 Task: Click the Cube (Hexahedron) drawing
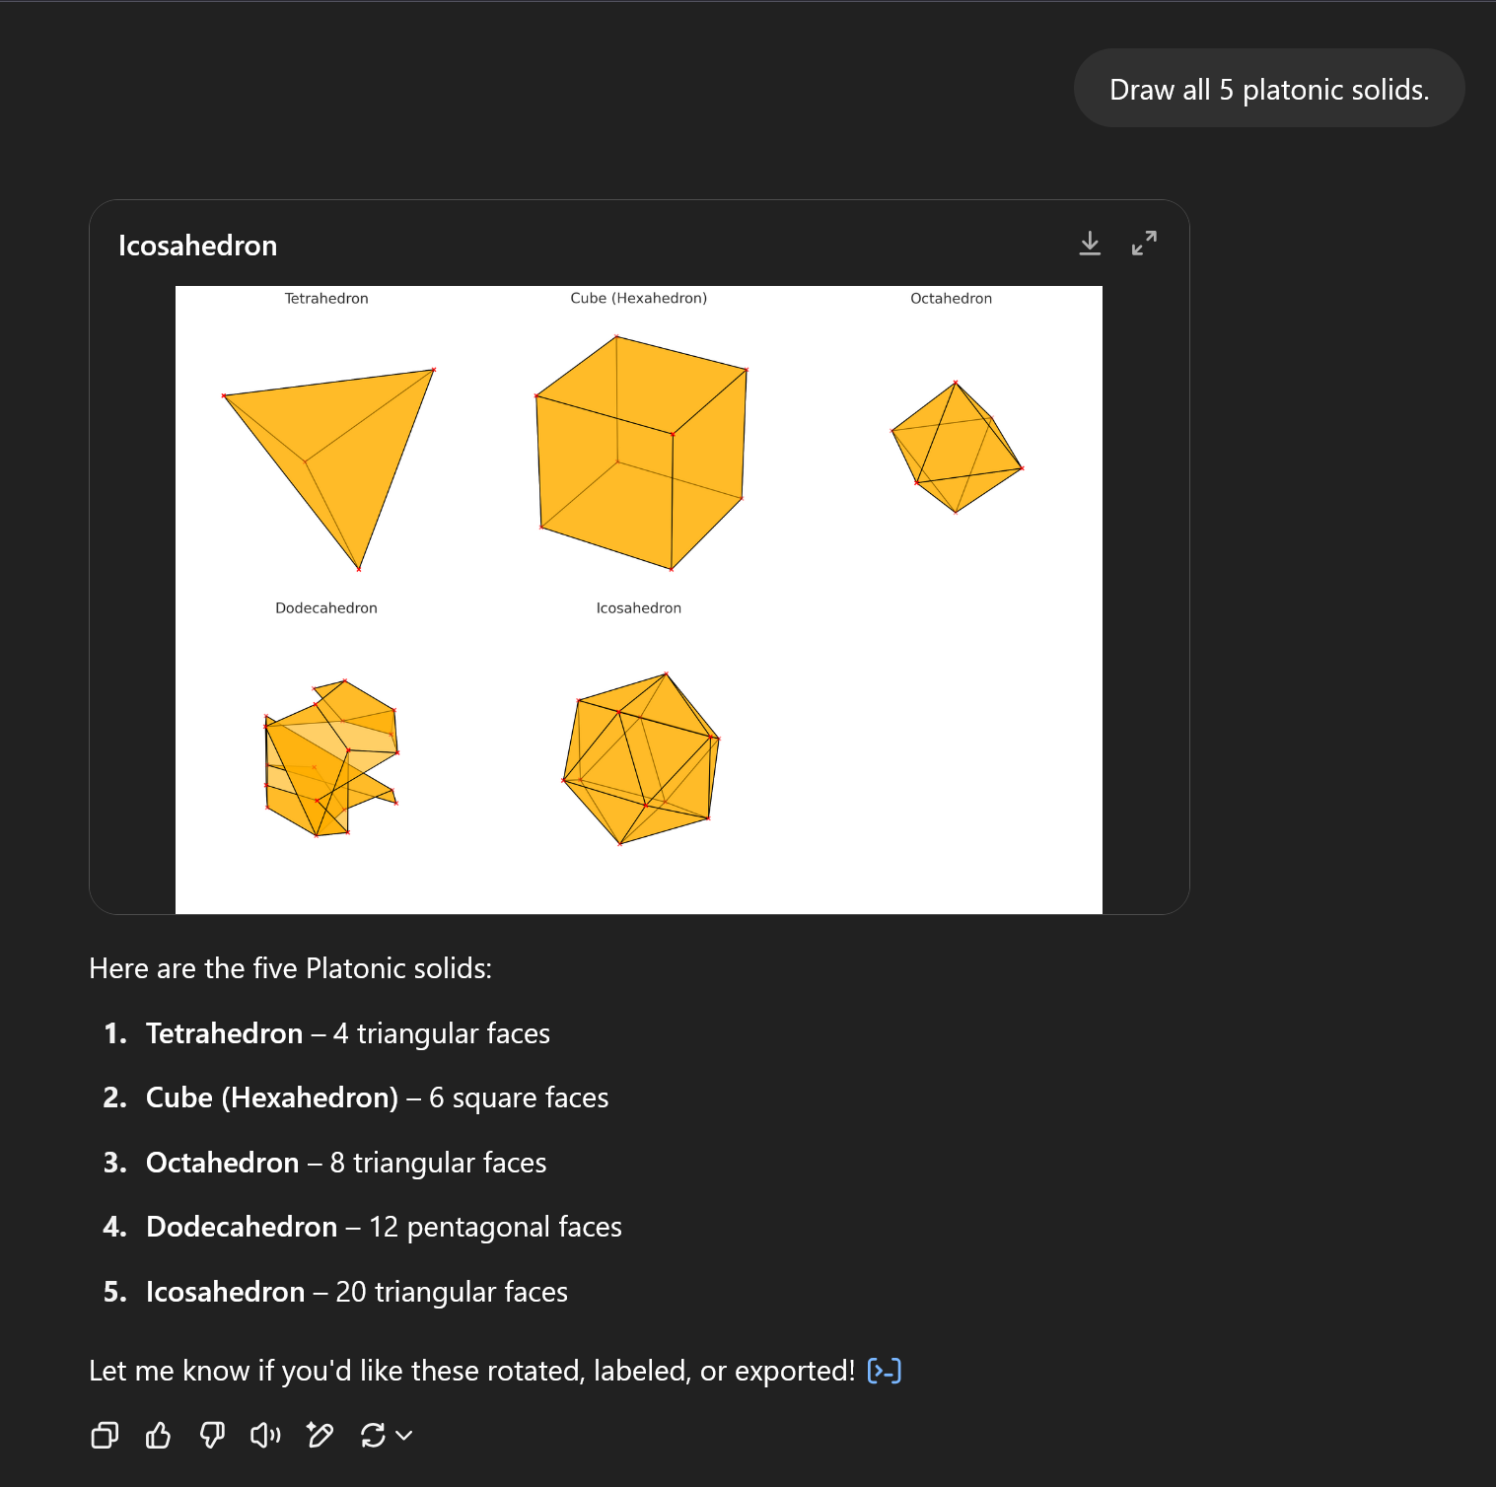coord(641,454)
